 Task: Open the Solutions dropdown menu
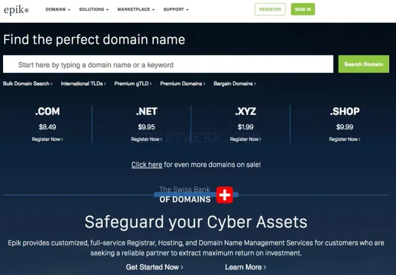tap(93, 9)
